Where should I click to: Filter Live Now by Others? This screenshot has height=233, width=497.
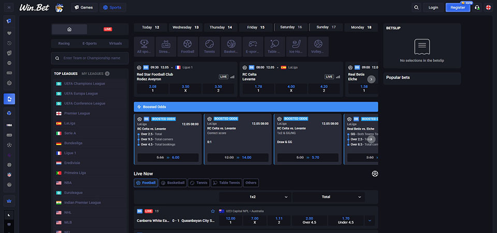251,183
